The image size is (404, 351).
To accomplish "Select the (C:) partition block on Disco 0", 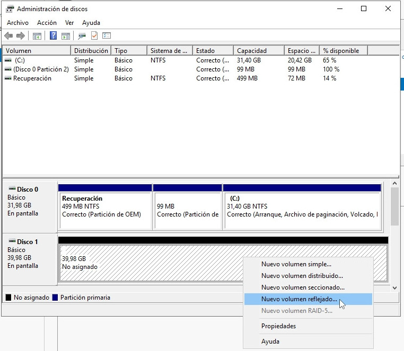I will pyautogui.click(x=302, y=208).
